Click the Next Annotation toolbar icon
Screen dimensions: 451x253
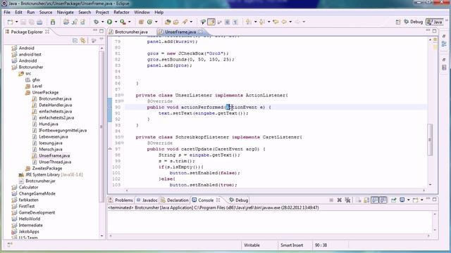[x=249, y=22]
